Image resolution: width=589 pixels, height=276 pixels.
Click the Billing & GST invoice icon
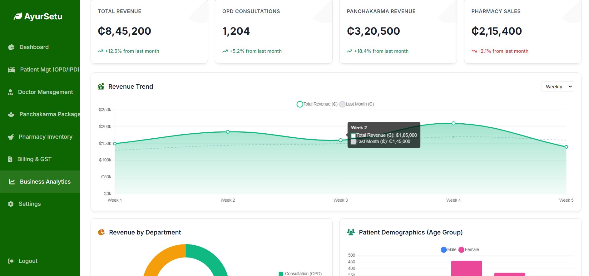click(10, 159)
